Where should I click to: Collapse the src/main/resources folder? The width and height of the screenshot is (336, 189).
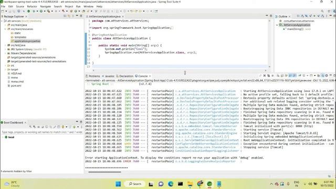[6, 29]
